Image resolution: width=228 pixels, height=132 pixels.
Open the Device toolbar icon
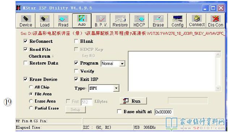(26, 18)
